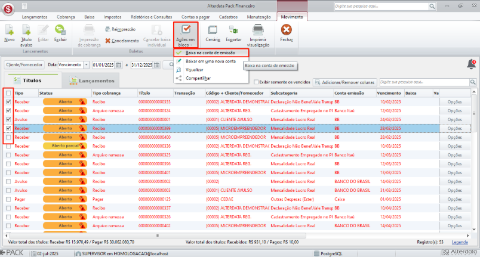
Task: Click the PostgreSQL status bar indicator
Action: 328,253
